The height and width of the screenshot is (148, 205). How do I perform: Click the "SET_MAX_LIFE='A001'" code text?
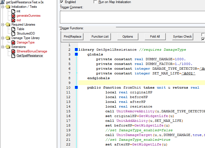tap(174, 73)
